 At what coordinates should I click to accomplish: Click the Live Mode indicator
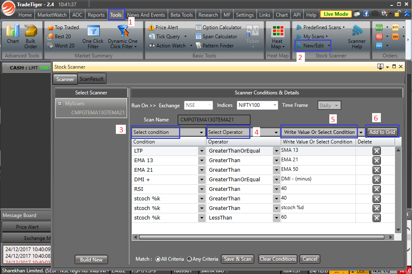pyautogui.click(x=336, y=14)
